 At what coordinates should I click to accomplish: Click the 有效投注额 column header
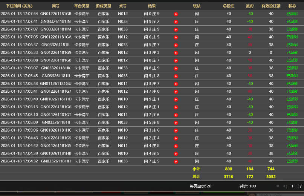[x=271, y=6]
